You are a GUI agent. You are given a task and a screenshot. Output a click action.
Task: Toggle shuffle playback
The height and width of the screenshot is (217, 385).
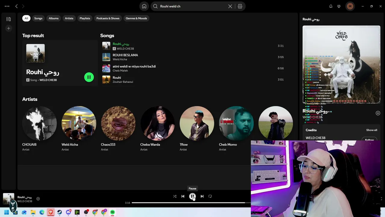(x=175, y=196)
